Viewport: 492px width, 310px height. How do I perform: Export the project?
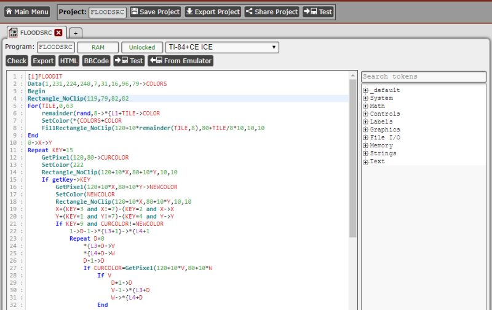click(213, 12)
